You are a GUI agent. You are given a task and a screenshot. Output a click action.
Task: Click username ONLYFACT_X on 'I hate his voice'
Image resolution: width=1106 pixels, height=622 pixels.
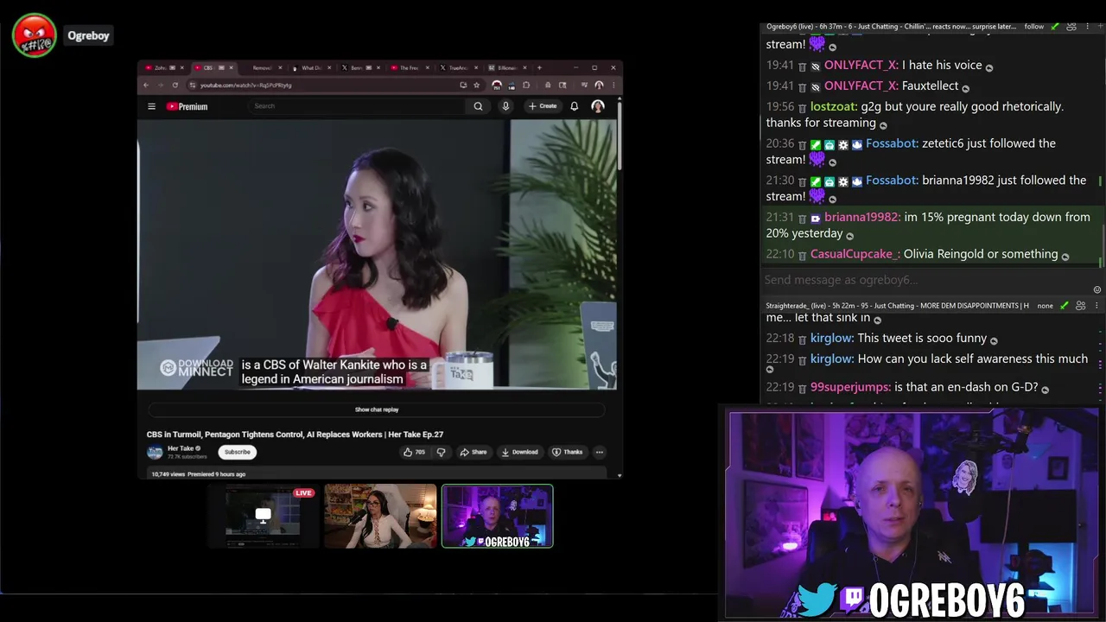pos(861,65)
